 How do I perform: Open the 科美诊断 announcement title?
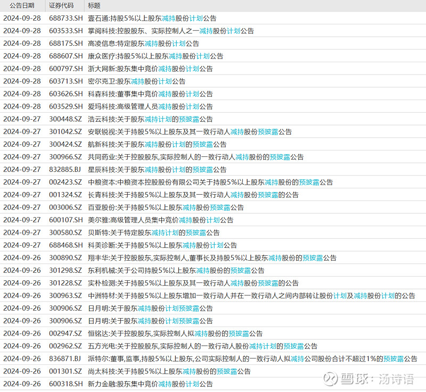pos(162,245)
